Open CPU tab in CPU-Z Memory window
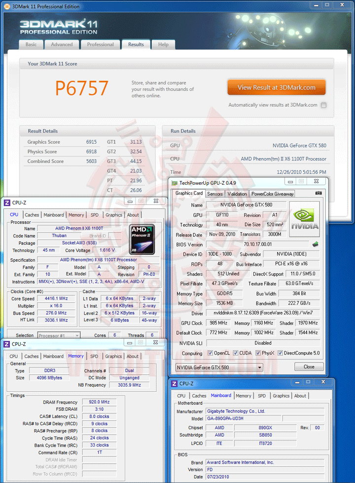Viewport: 355px width, 483px height. (13, 357)
